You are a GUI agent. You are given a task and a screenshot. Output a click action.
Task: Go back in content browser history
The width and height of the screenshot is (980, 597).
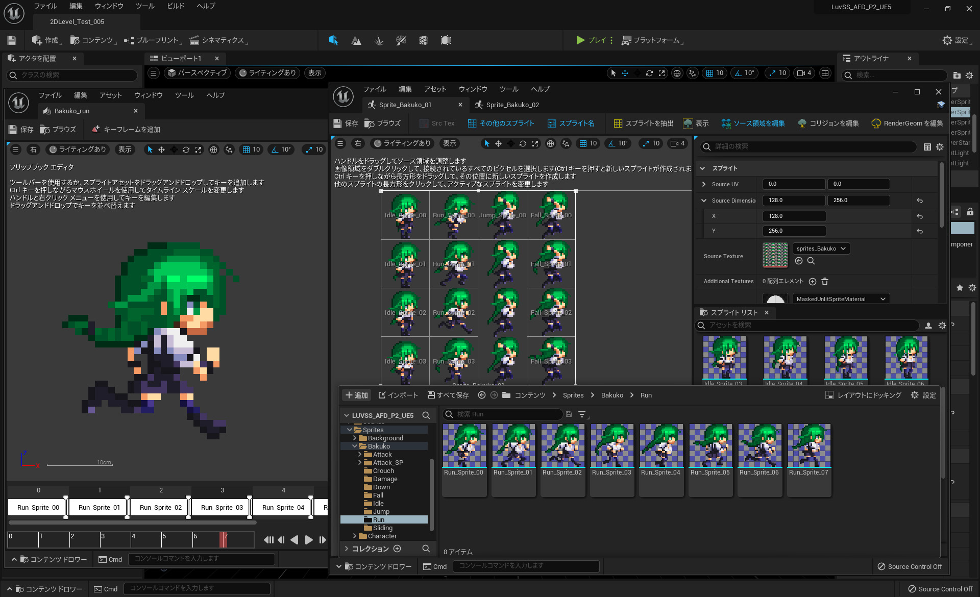click(481, 395)
